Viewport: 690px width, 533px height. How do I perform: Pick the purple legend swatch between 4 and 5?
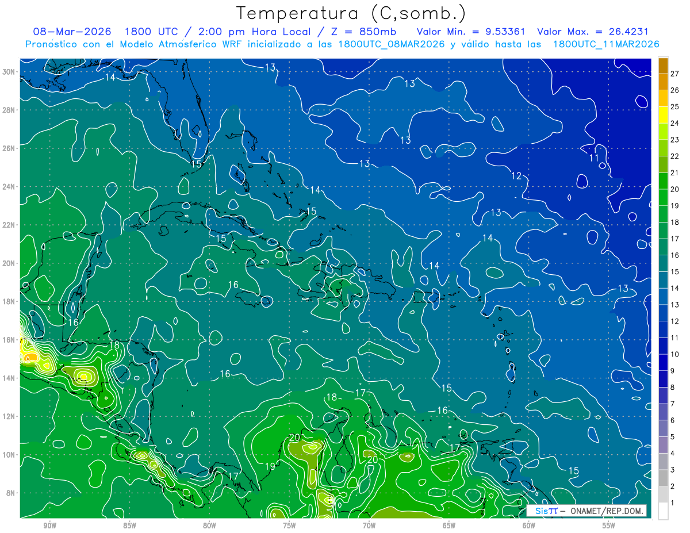[x=663, y=445]
